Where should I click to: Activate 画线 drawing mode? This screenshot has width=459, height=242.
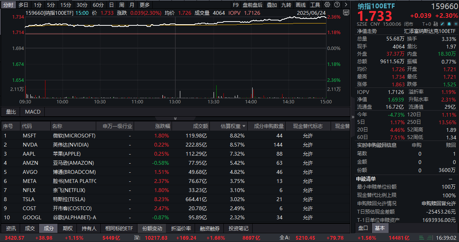(x=300, y=5)
